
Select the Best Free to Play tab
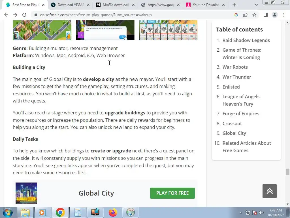click(25, 5)
